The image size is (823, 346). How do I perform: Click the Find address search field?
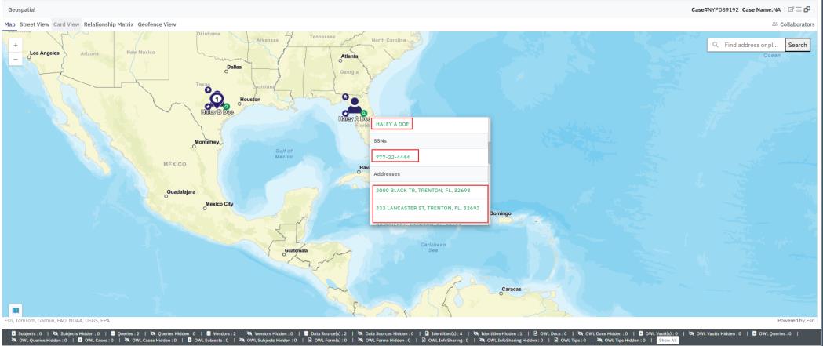[748, 46]
